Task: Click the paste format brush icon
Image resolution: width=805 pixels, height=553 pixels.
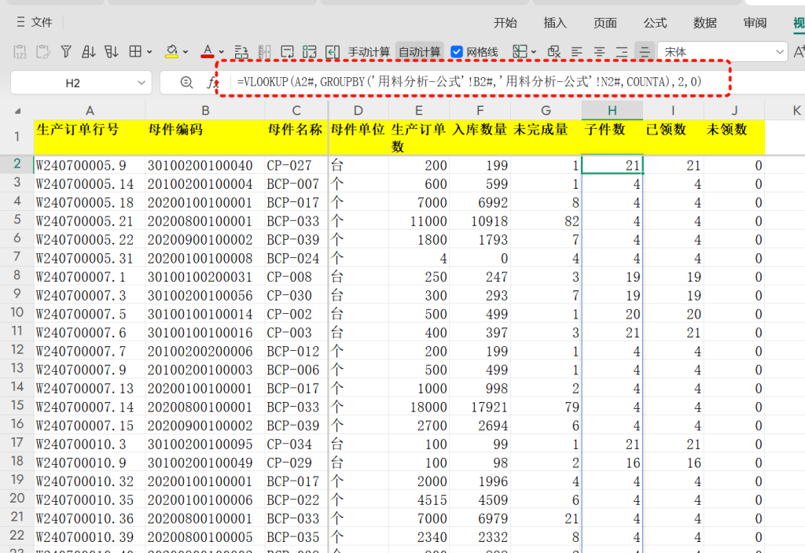Action: click(x=43, y=52)
